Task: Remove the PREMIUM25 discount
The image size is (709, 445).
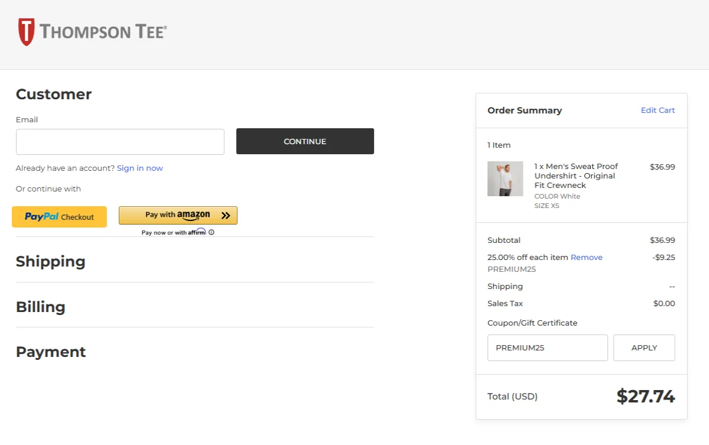Action: (586, 257)
